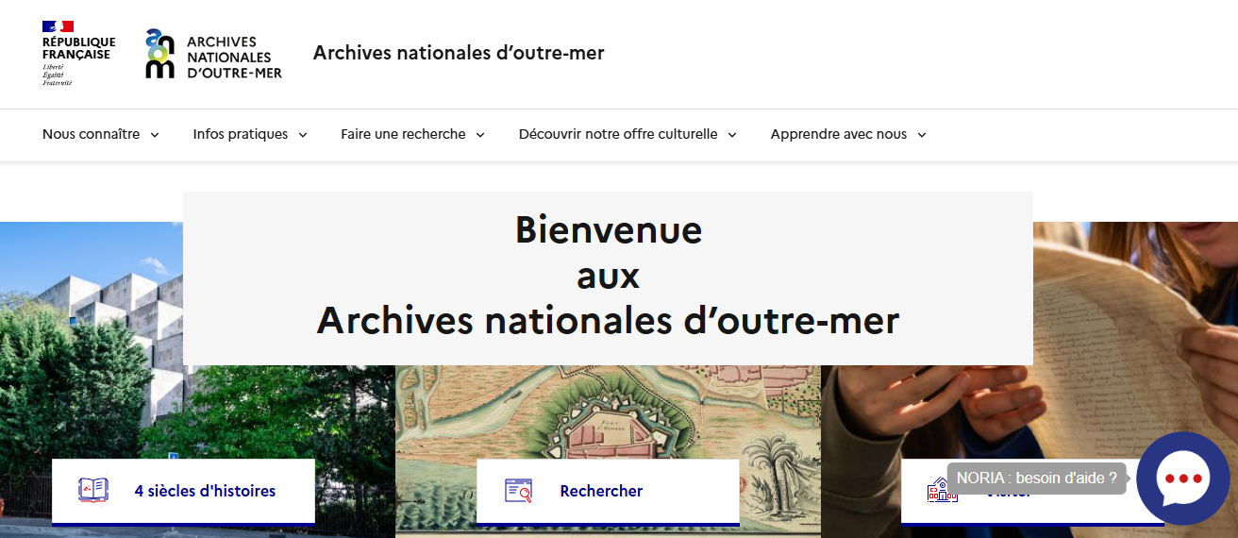The image size is (1238, 538).
Task: Expand the Découvrir notre offre culturelle chevron
Action: [732, 135]
